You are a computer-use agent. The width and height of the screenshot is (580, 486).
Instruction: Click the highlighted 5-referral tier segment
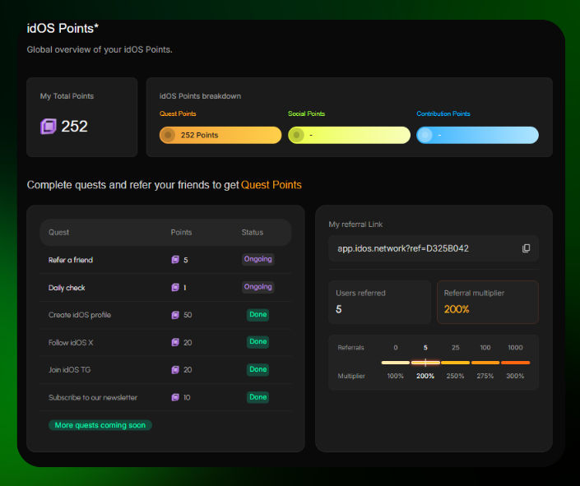tap(425, 363)
